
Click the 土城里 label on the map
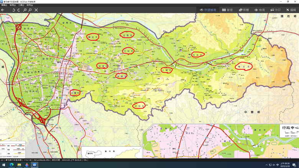point(166,70)
